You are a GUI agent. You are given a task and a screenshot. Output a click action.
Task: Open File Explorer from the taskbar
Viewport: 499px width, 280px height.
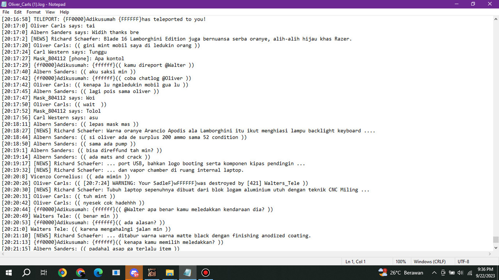170,273
